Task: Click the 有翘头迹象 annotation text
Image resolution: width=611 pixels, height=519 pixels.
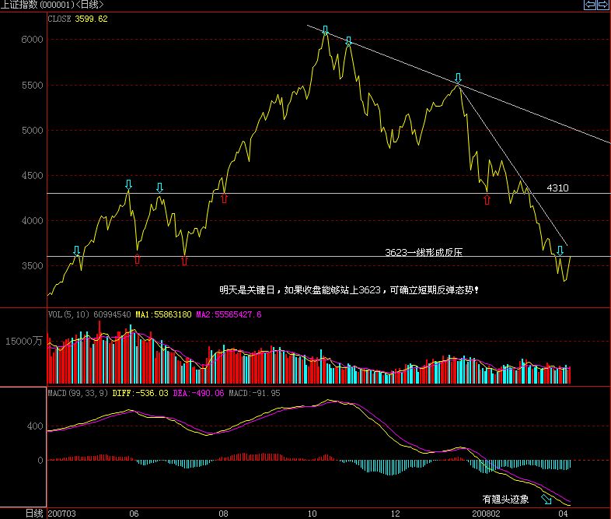Action: coord(505,499)
